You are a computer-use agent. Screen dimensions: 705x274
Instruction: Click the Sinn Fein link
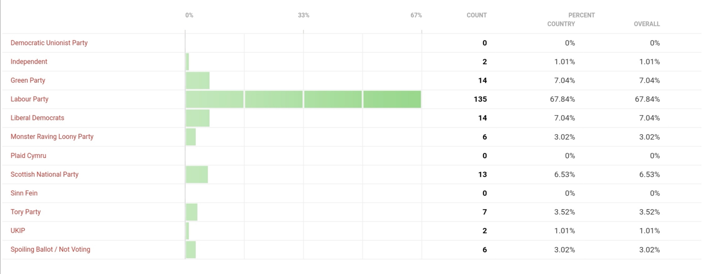click(x=24, y=193)
